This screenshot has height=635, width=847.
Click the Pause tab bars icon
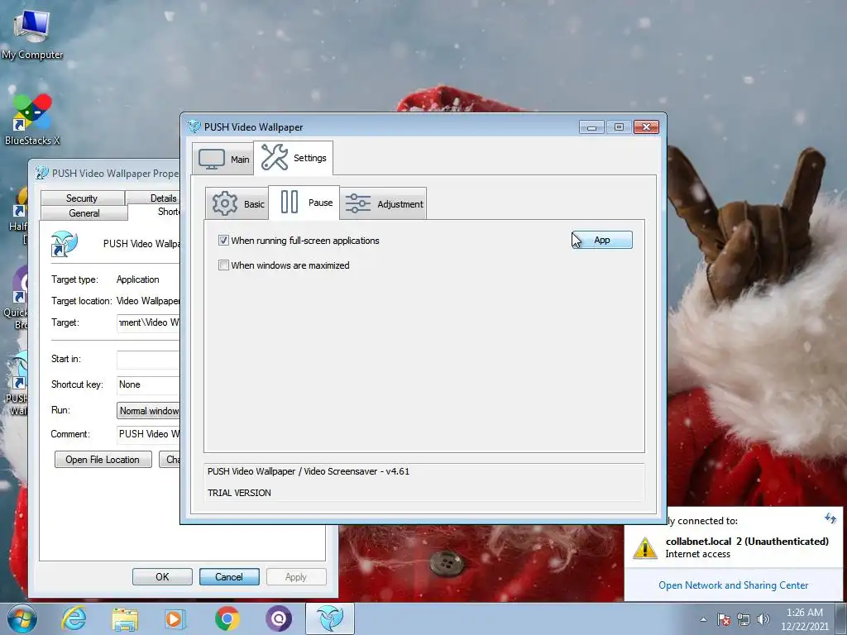point(289,202)
